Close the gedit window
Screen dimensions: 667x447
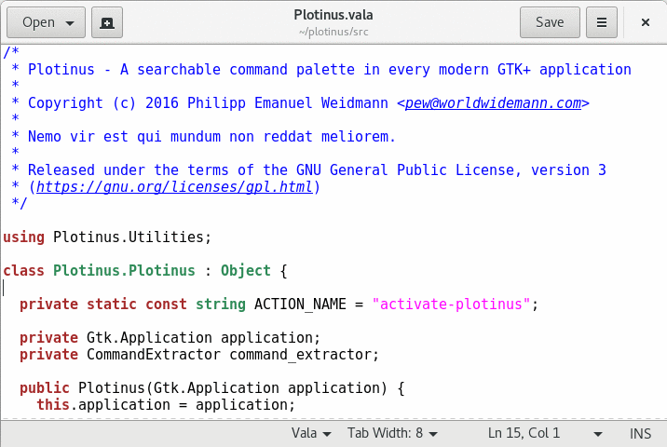(x=646, y=22)
